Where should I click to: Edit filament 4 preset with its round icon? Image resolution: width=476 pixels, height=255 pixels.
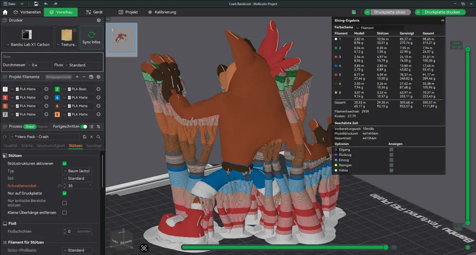click(x=99, y=98)
